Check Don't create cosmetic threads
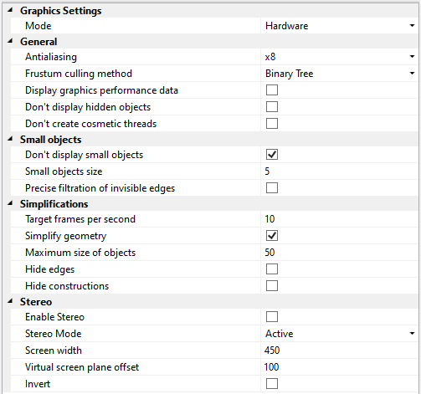421x394 pixels. click(x=272, y=124)
